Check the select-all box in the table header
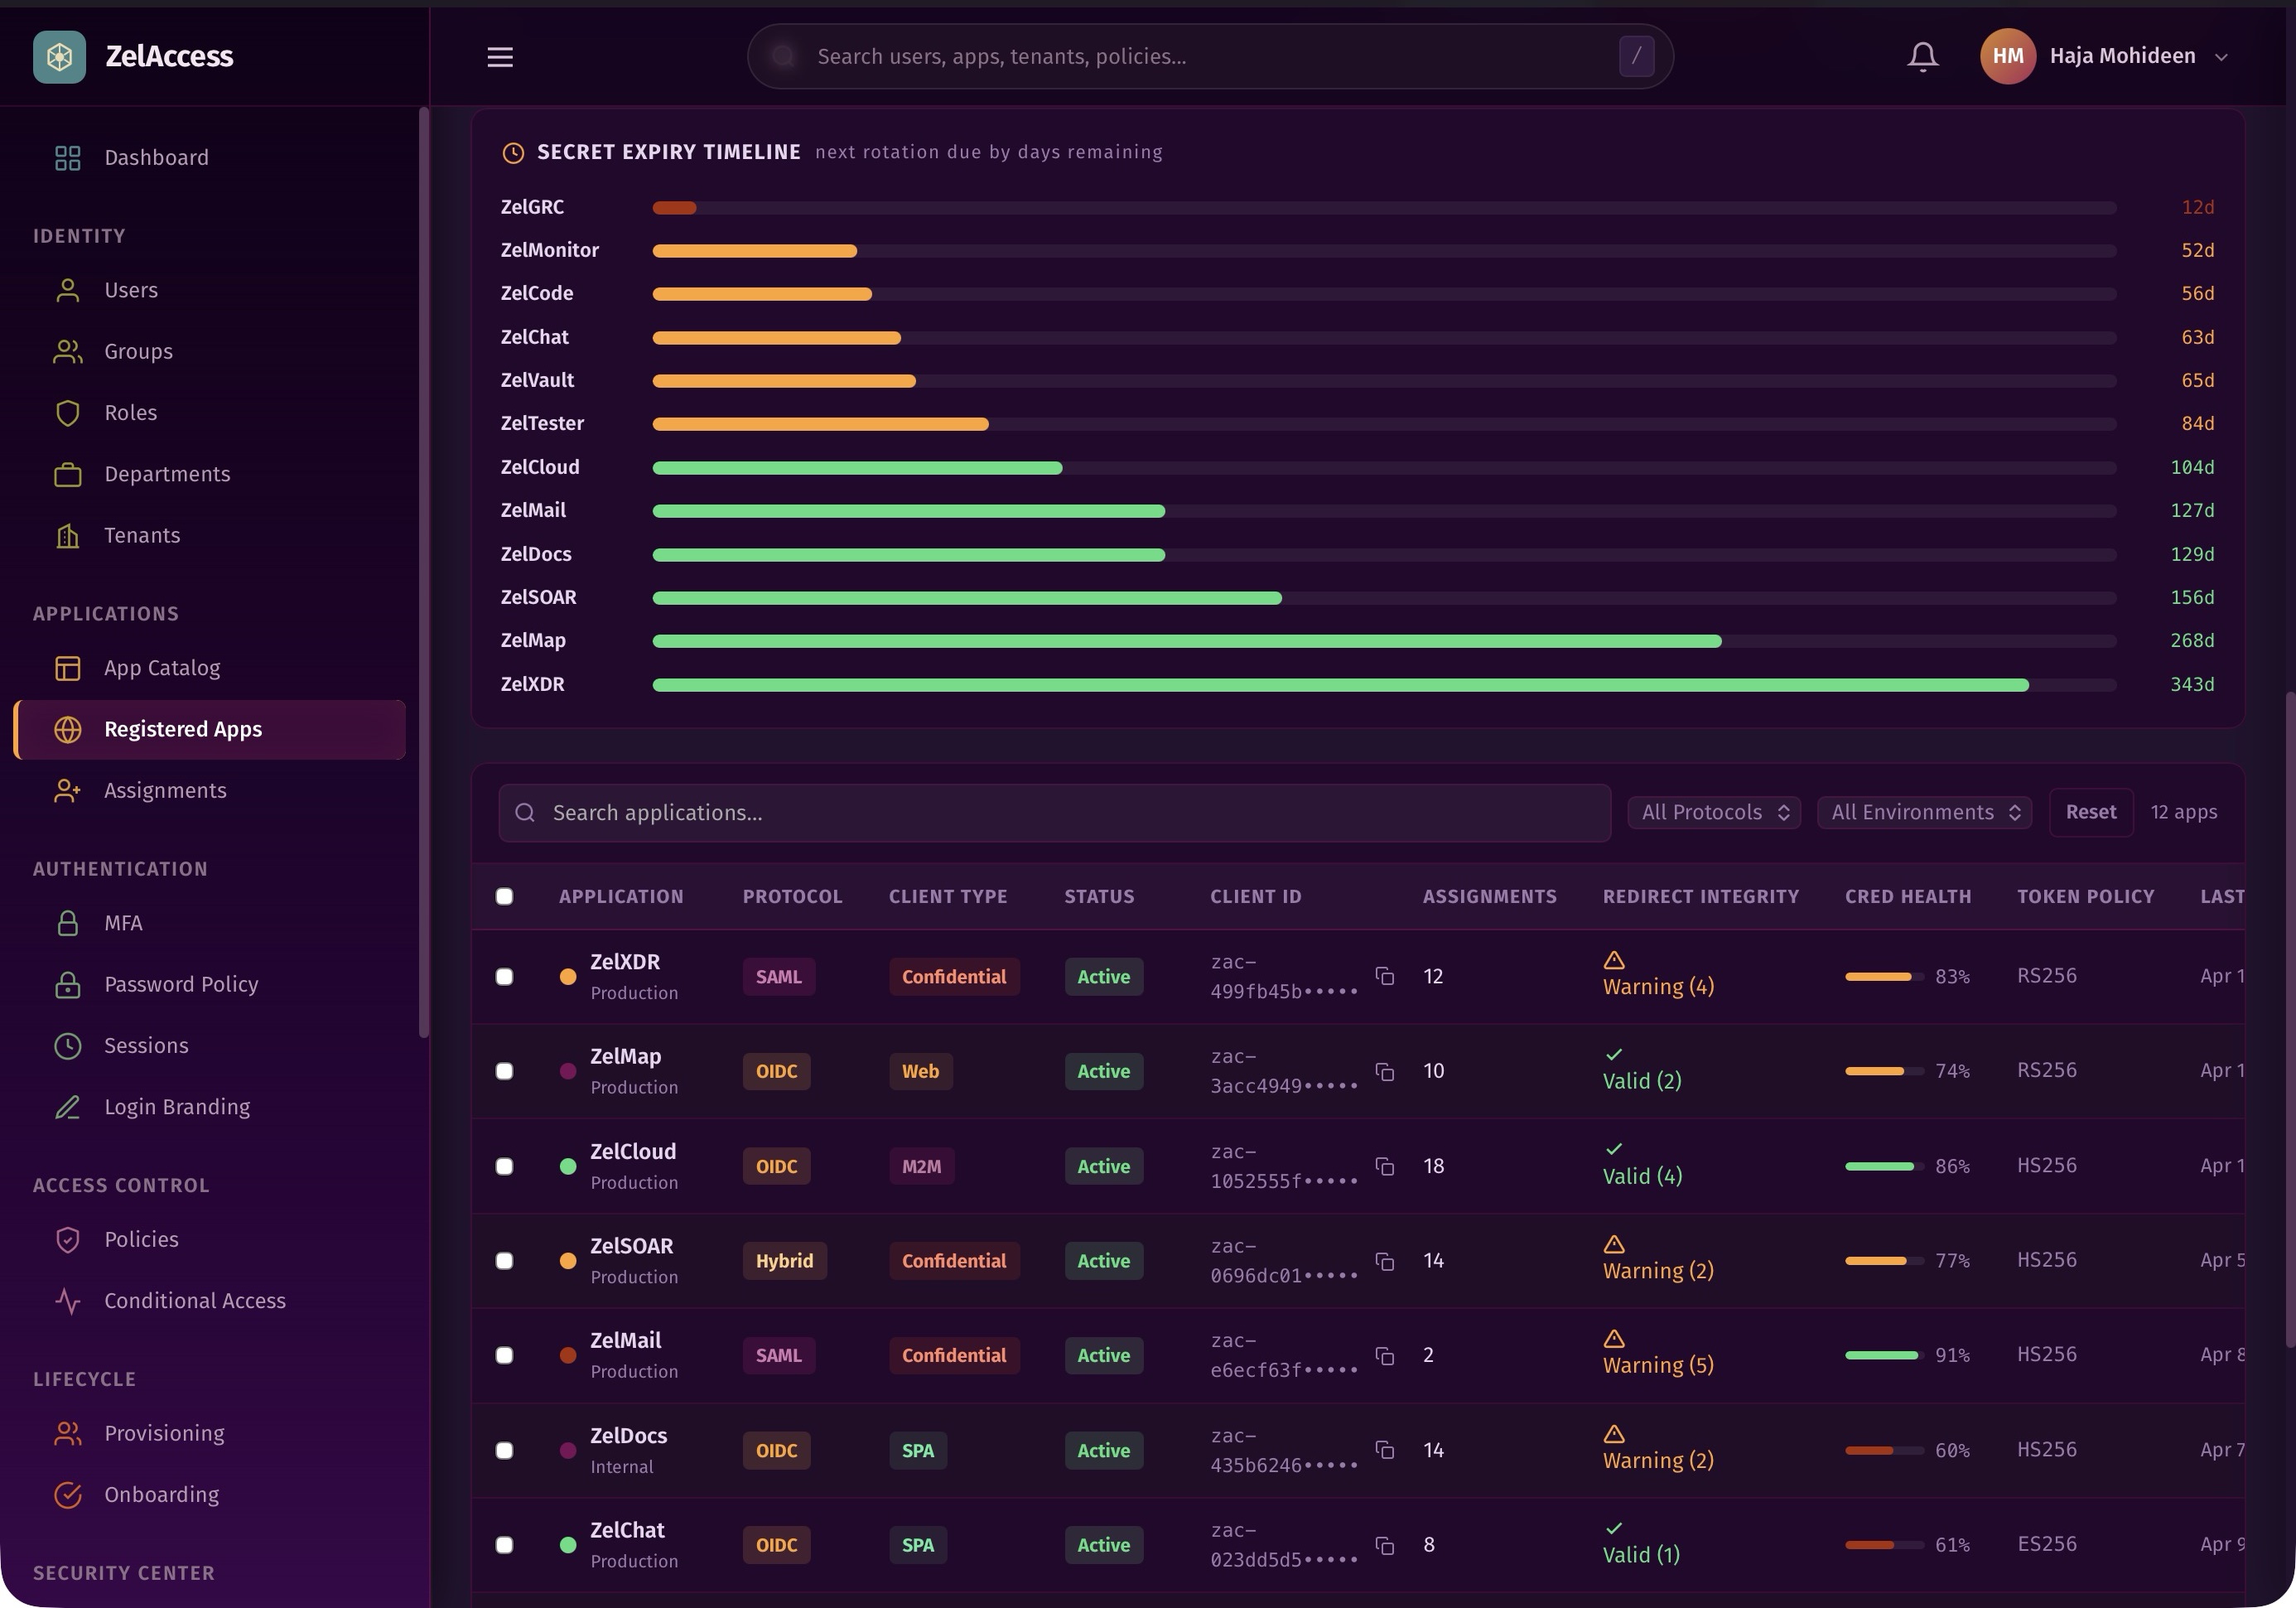Viewport: 2296px width, 1608px height. click(504, 896)
